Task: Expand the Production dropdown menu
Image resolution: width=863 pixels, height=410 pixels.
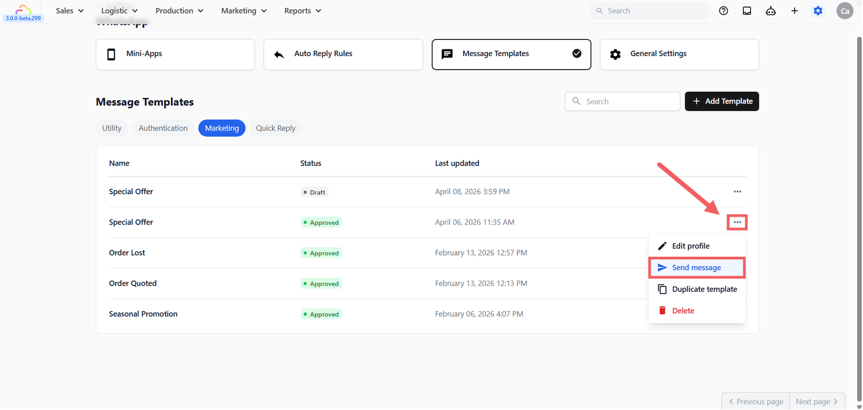Action: pos(179,11)
